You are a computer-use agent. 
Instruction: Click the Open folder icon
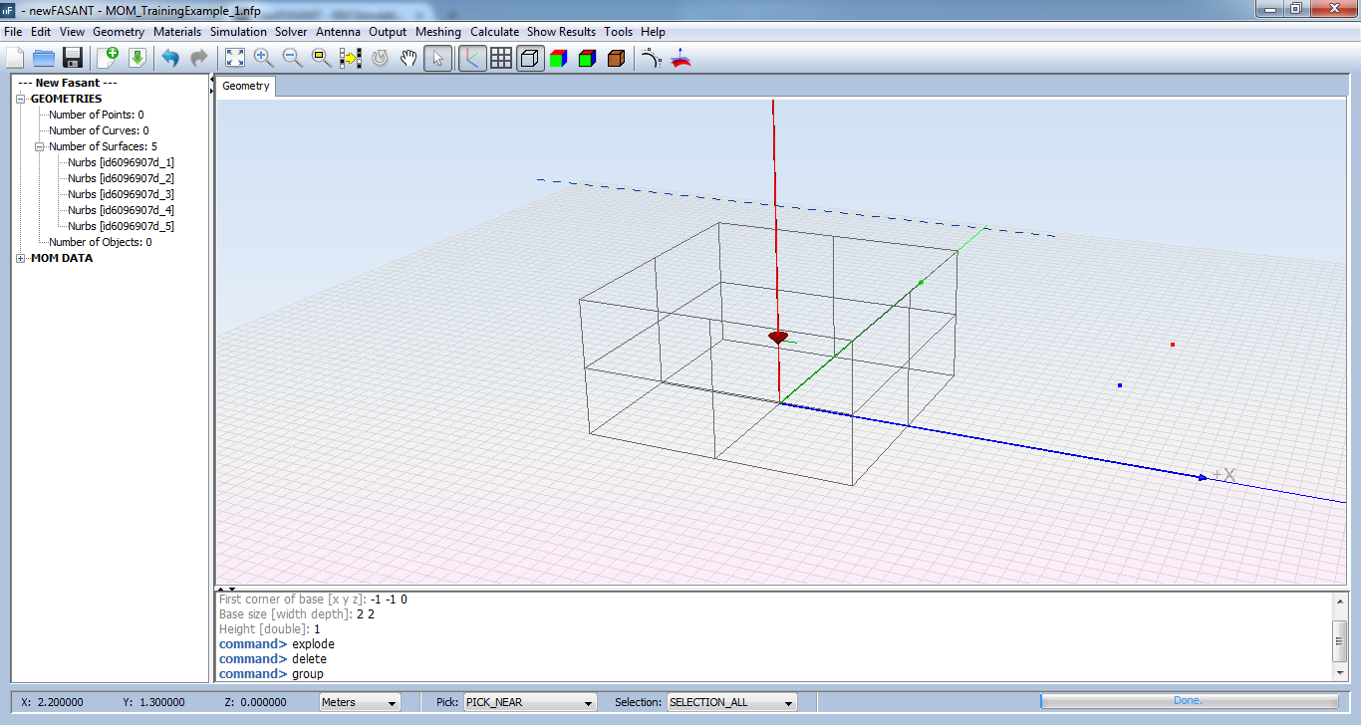point(44,58)
